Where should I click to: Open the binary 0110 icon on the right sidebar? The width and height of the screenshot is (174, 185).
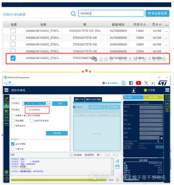coord(167,110)
